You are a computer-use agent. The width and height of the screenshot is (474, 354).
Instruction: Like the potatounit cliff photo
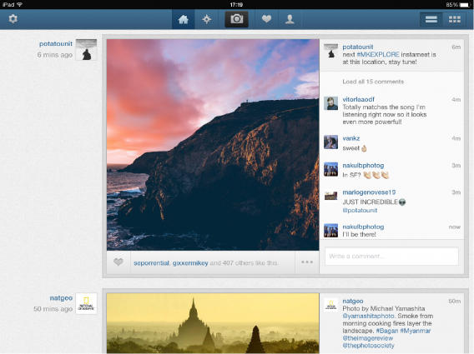point(118,262)
